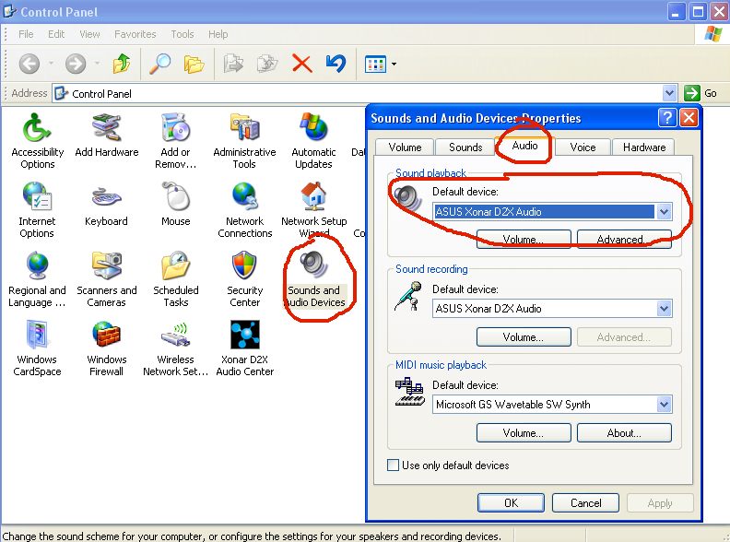Click the About button for MIDI
Image resolution: width=730 pixels, height=542 pixels.
pos(624,432)
